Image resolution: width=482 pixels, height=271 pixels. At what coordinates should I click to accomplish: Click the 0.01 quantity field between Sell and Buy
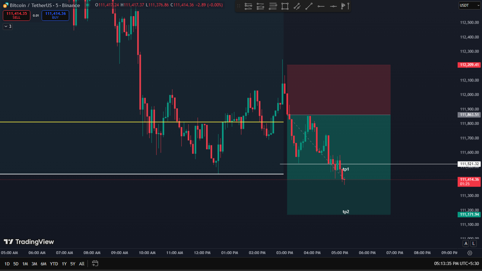pos(36,16)
